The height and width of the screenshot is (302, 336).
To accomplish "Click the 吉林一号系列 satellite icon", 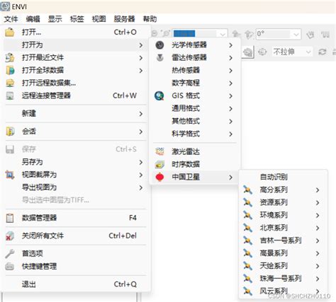I will pyautogui.click(x=247, y=240).
